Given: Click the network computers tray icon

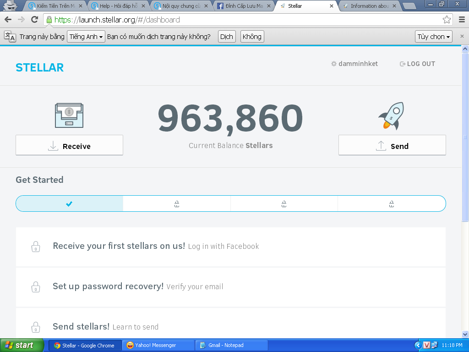Looking at the screenshot, I should [434, 346].
